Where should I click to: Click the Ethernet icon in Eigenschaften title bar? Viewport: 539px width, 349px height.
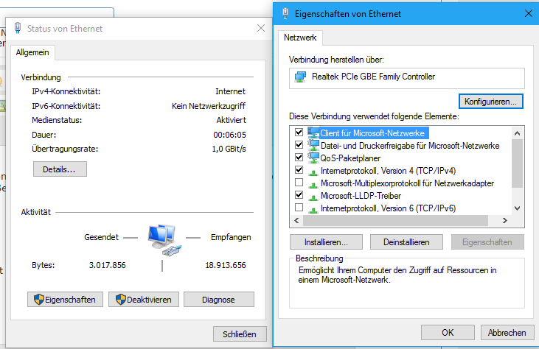tap(285, 13)
